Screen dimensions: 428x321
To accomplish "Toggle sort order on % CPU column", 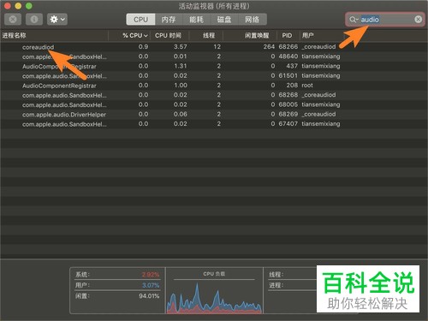I will [x=135, y=35].
